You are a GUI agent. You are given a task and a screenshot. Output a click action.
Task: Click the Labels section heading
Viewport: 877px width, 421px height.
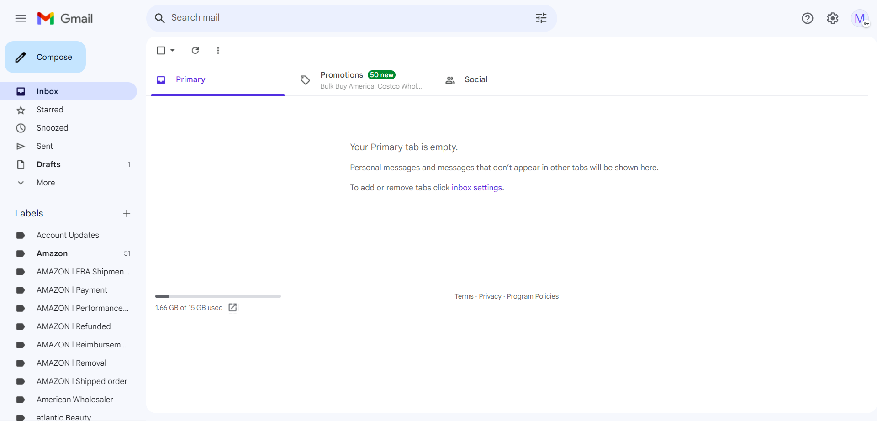pos(29,213)
